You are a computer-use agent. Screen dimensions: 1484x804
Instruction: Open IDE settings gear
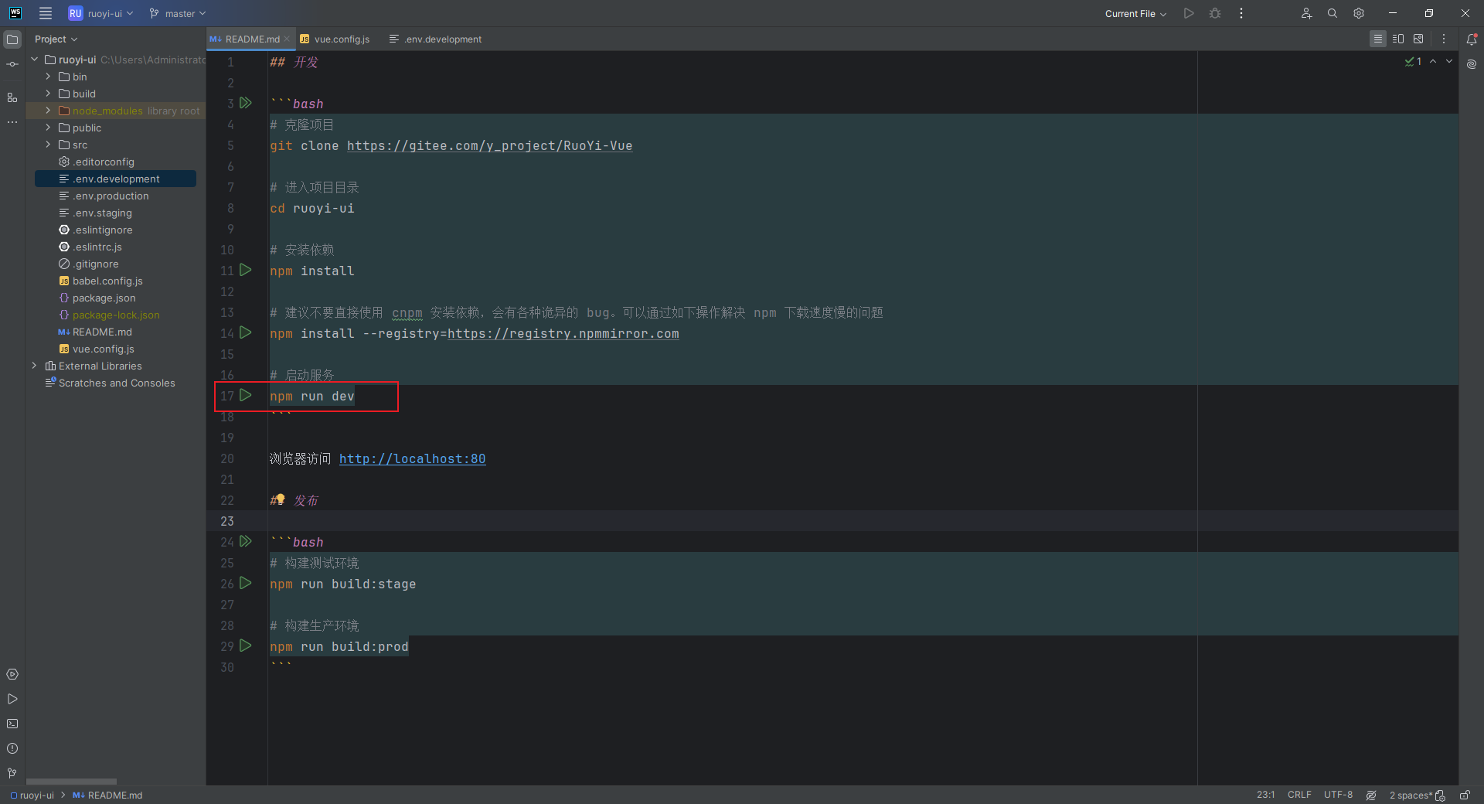1359,13
